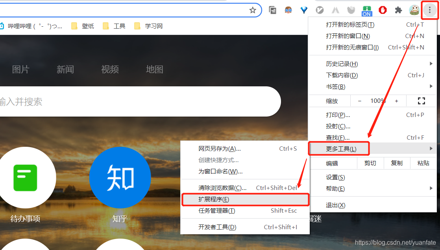Screen dimensions: 440x250
Task: Click the fullscreen icon in zoom row
Action: [x=421, y=101]
